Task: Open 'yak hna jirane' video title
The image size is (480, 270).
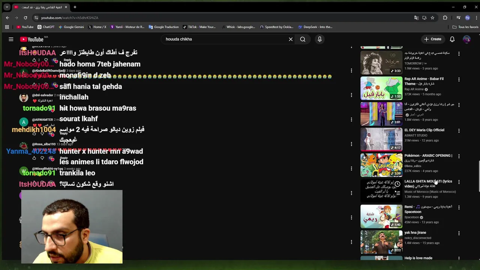Action: click(x=415, y=232)
